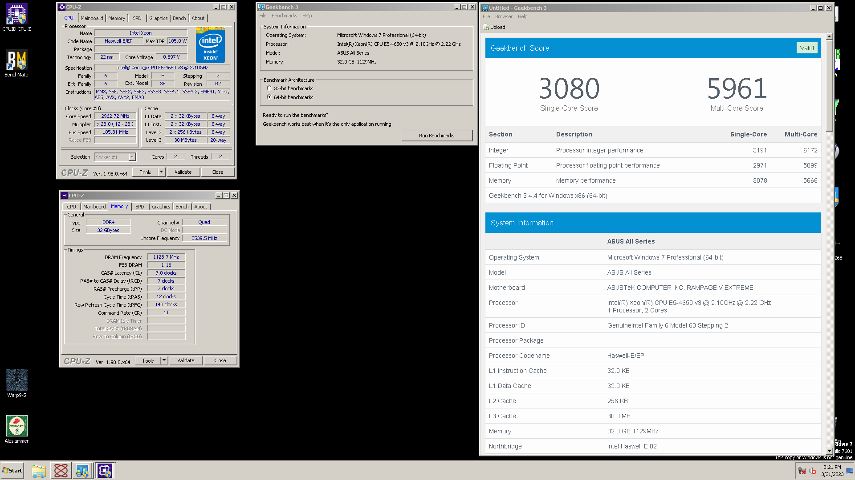Open Help menu in Untitled - Geekbench 3

pyautogui.click(x=523, y=16)
